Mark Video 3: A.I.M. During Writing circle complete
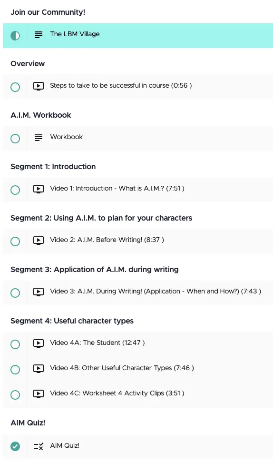This screenshot has height=464, width=273. [15, 293]
